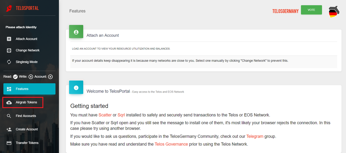Open the Scatter link
This screenshot has width=346, height=153.
tap(105, 115)
